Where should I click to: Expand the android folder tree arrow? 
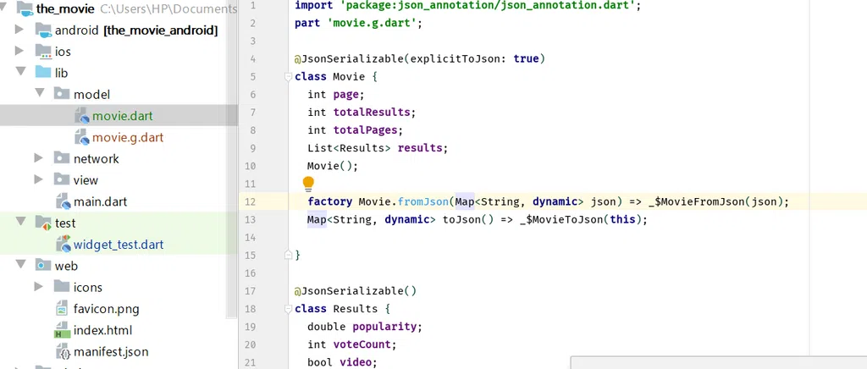pos(19,30)
